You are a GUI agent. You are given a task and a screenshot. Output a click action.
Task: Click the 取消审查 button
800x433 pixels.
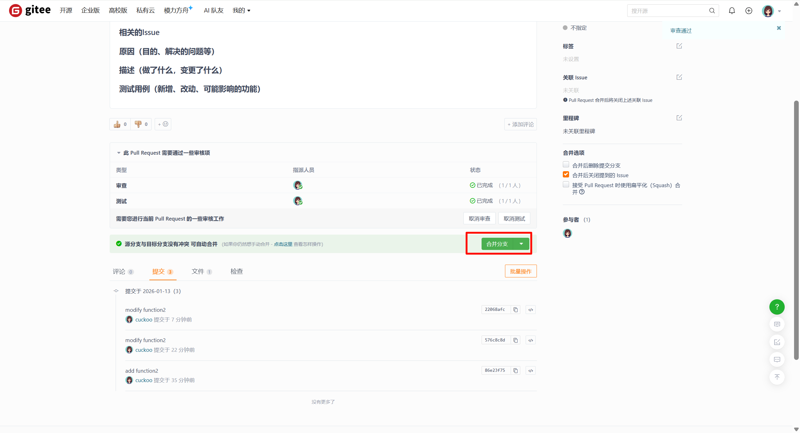coord(479,219)
